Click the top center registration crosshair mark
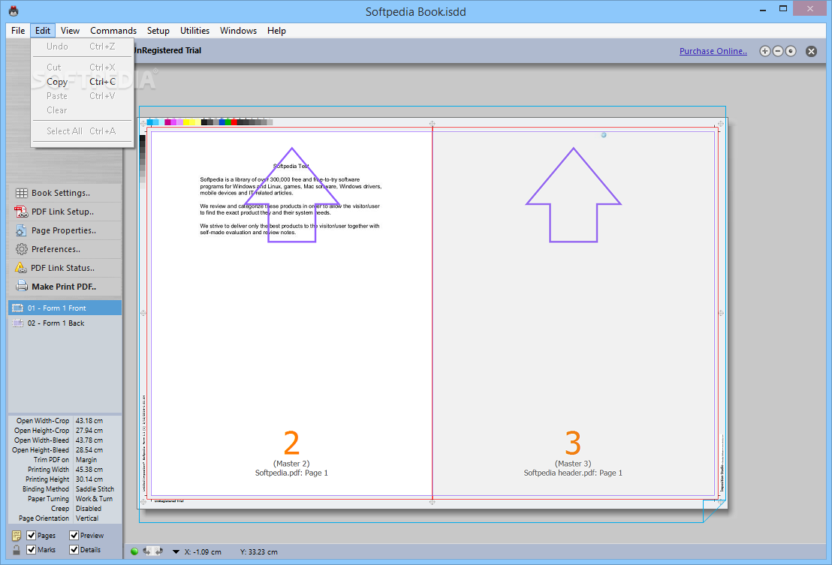The width and height of the screenshot is (832, 565). 432,124
